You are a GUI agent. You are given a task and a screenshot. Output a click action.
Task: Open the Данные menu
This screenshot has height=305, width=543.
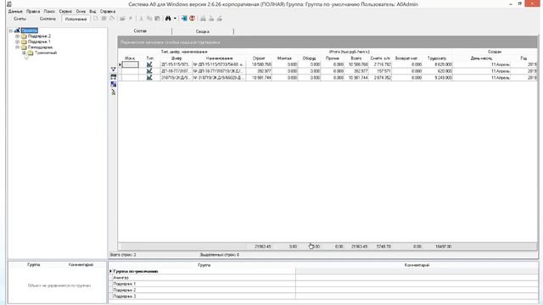click(x=15, y=11)
